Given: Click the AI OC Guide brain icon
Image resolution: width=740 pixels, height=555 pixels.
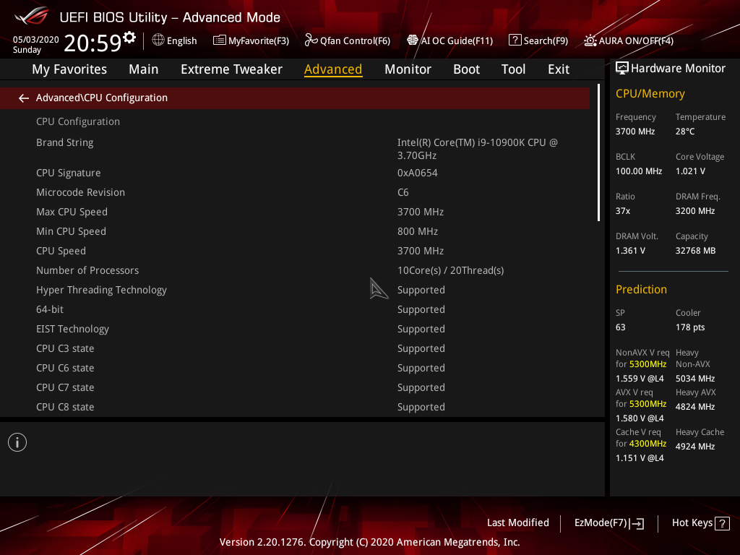Looking at the screenshot, I should click(413, 40).
